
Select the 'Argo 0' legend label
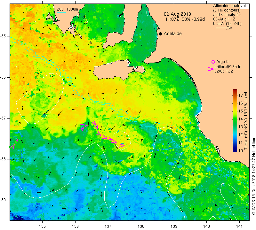coord(222,62)
